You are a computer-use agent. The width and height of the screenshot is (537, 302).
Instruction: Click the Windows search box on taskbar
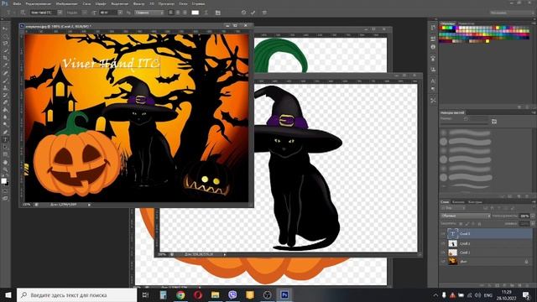click(76, 294)
